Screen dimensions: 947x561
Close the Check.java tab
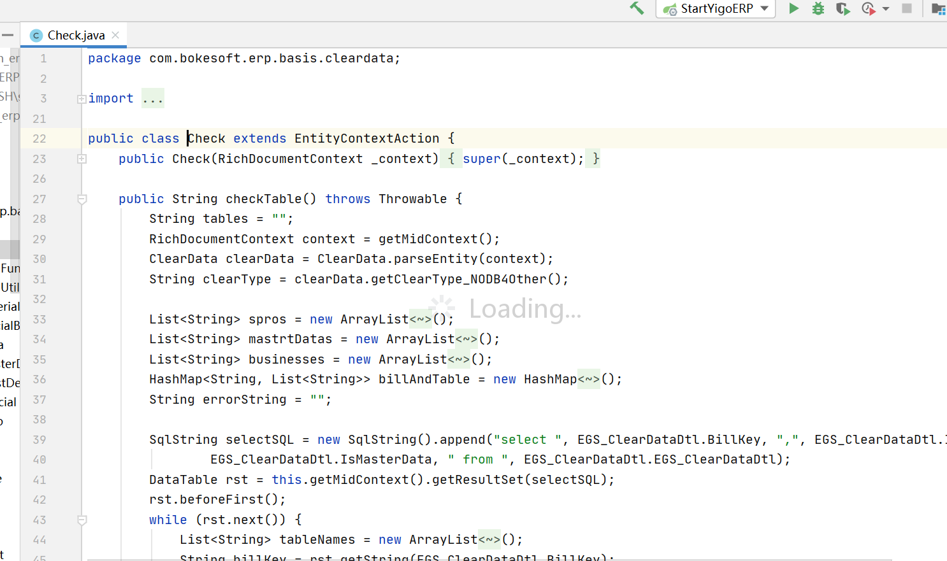point(115,35)
